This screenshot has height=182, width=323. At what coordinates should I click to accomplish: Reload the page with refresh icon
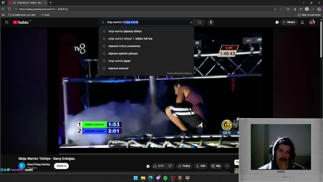[x=10, y=9]
